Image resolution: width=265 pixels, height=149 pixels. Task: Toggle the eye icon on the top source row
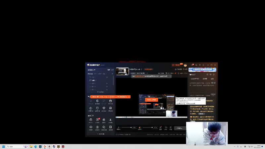(x=107, y=77)
